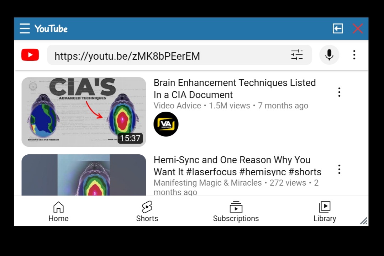Click the Manifesting Magic & Miracles channel text

(208, 182)
